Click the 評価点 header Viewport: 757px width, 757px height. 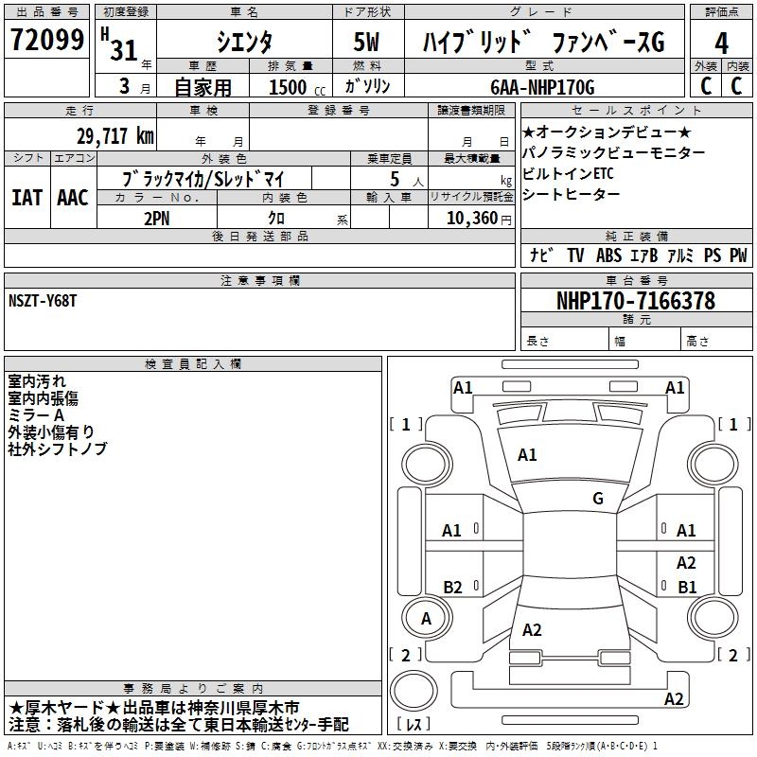point(721,11)
